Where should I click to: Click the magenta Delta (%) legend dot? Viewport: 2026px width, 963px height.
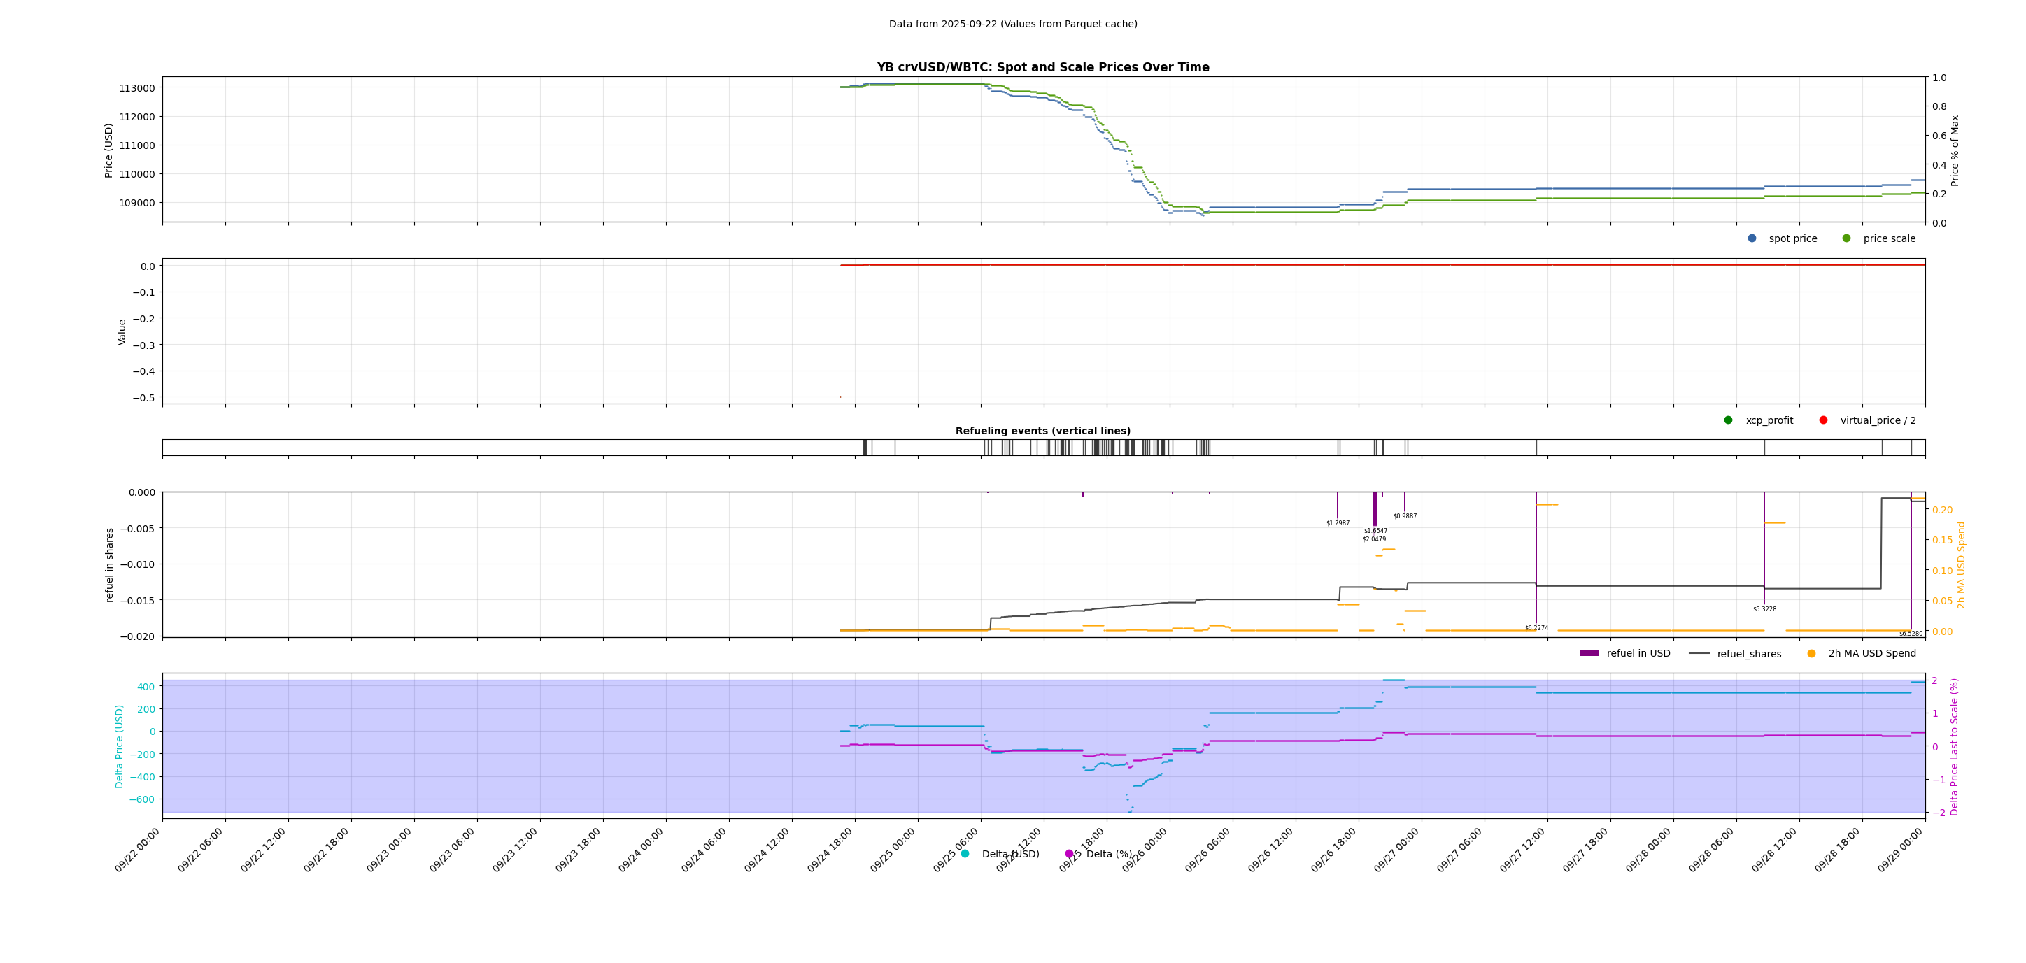pyautogui.click(x=1069, y=854)
